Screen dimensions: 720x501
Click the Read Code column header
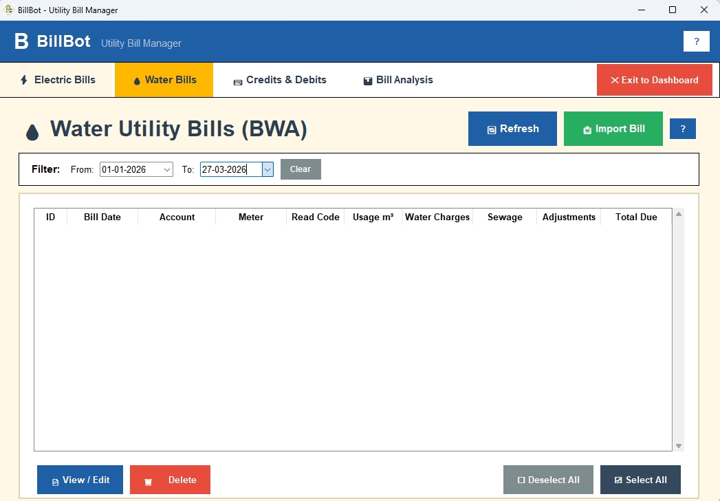316,217
